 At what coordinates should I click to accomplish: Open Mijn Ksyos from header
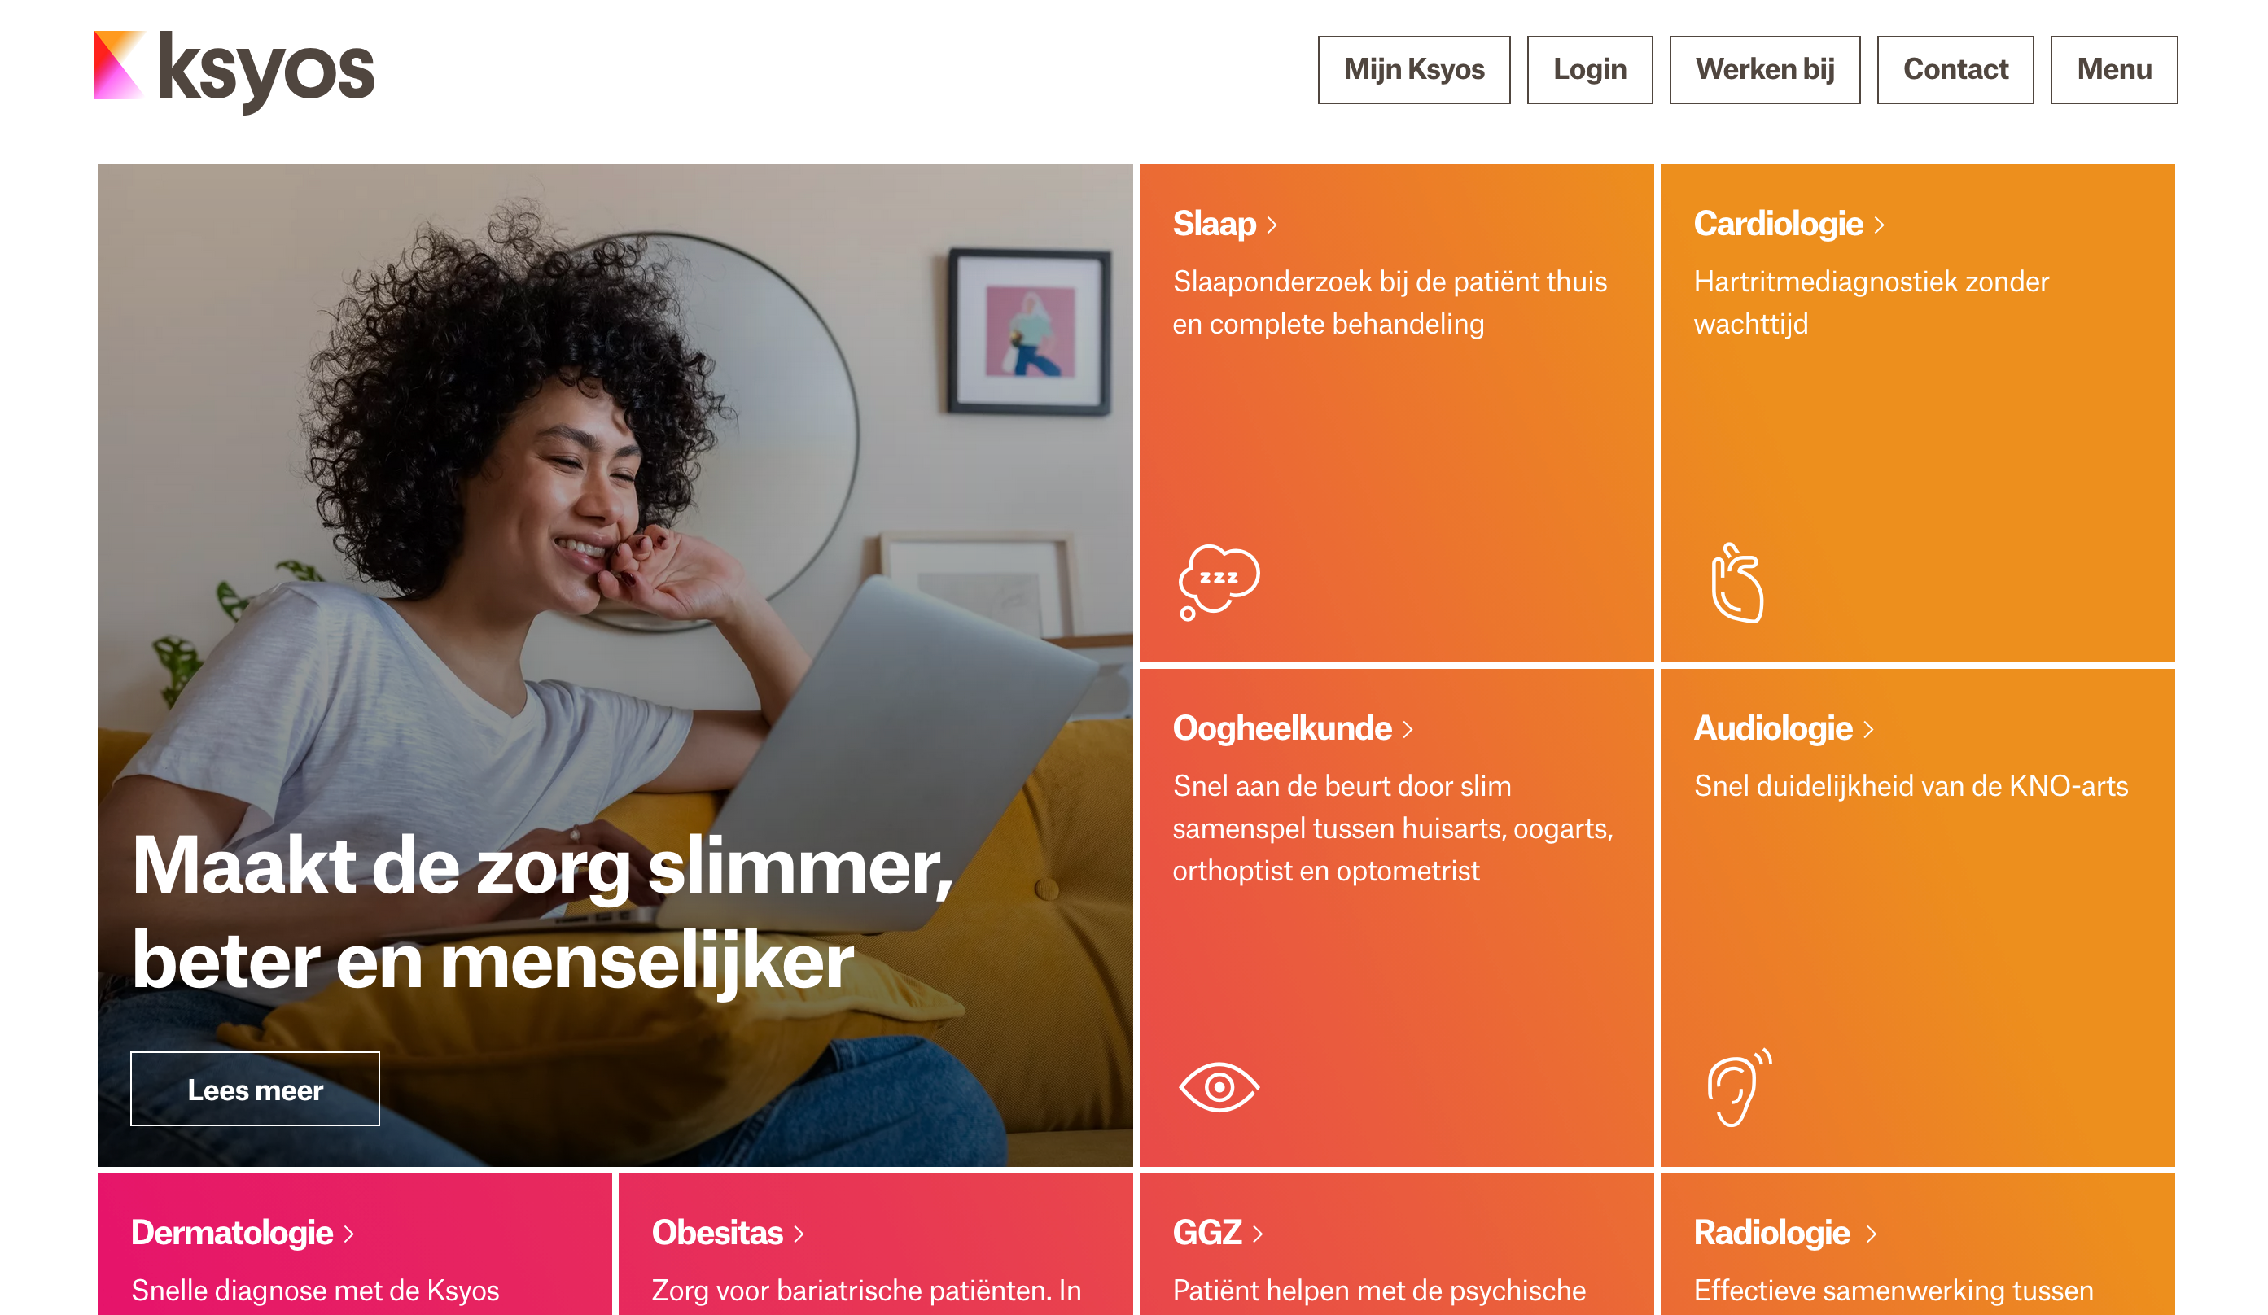pos(1414,70)
